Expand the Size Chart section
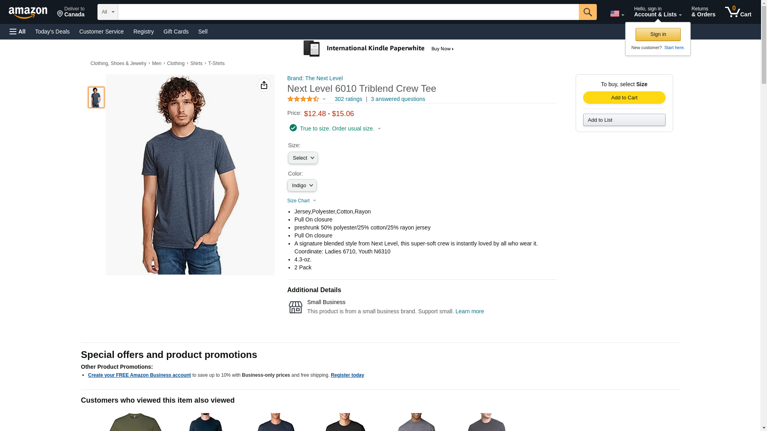Viewport: 767px width, 431px height. click(x=301, y=201)
